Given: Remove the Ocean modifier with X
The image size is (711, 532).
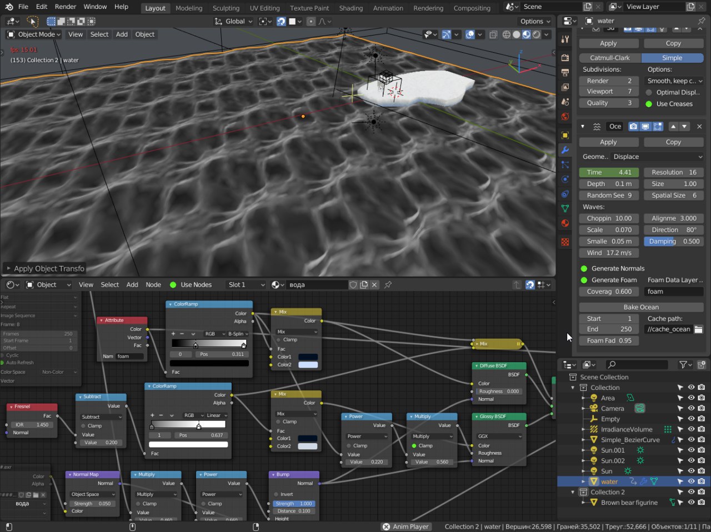Looking at the screenshot, I should click(699, 127).
